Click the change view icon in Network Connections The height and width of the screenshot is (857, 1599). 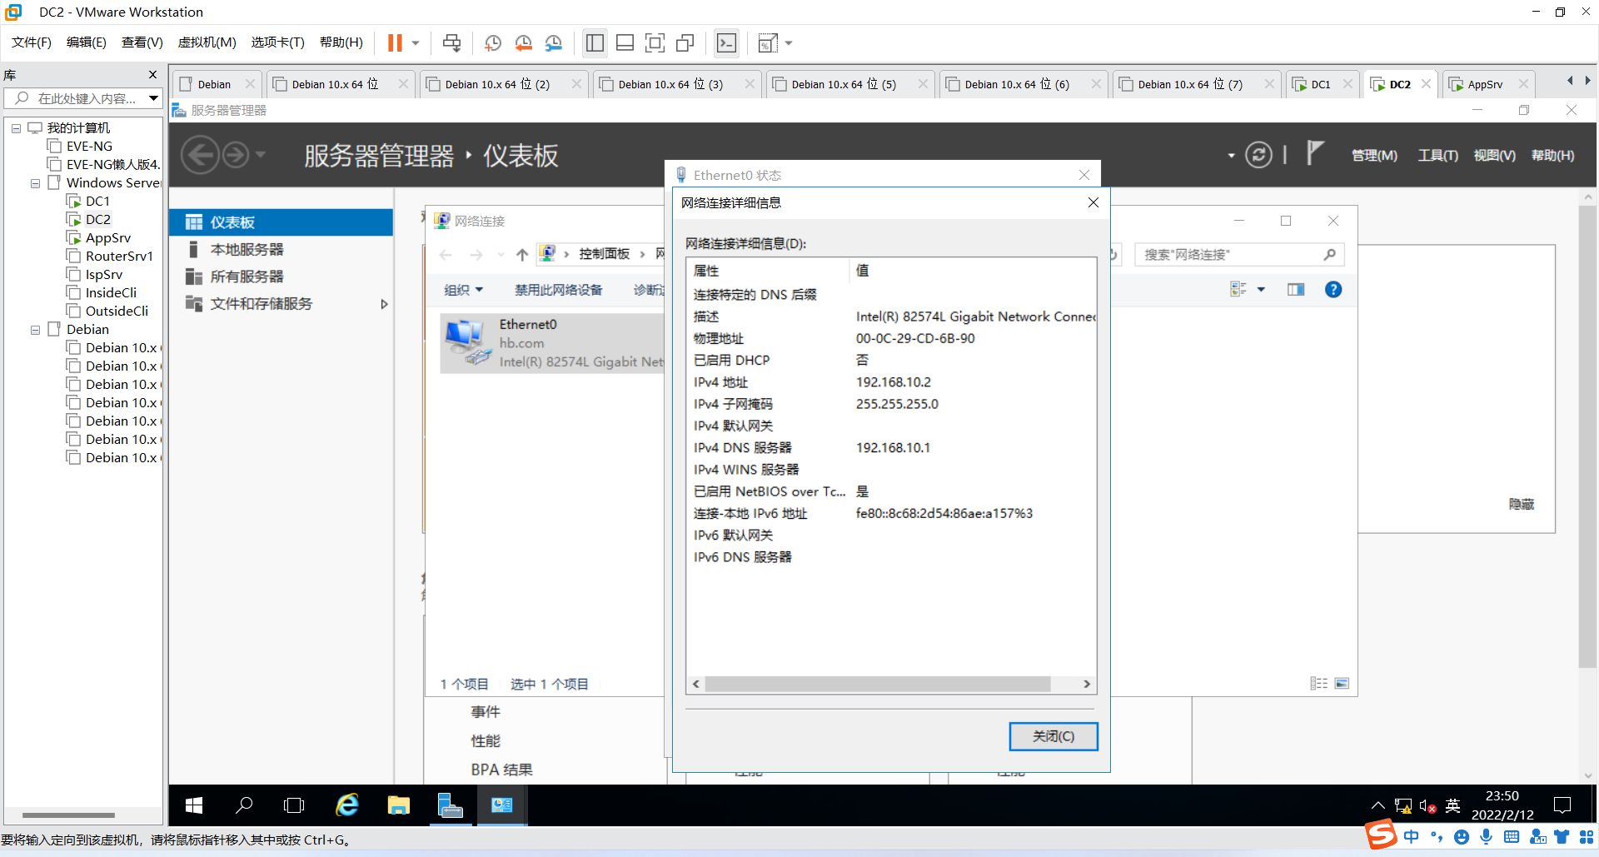(1238, 289)
